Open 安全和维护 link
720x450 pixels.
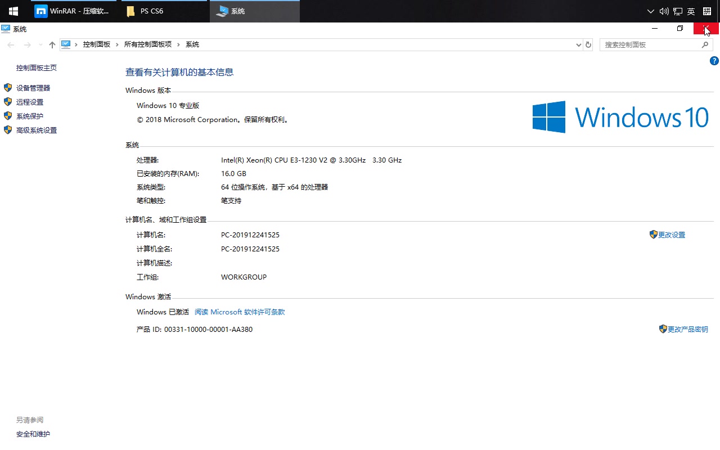click(x=33, y=434)
